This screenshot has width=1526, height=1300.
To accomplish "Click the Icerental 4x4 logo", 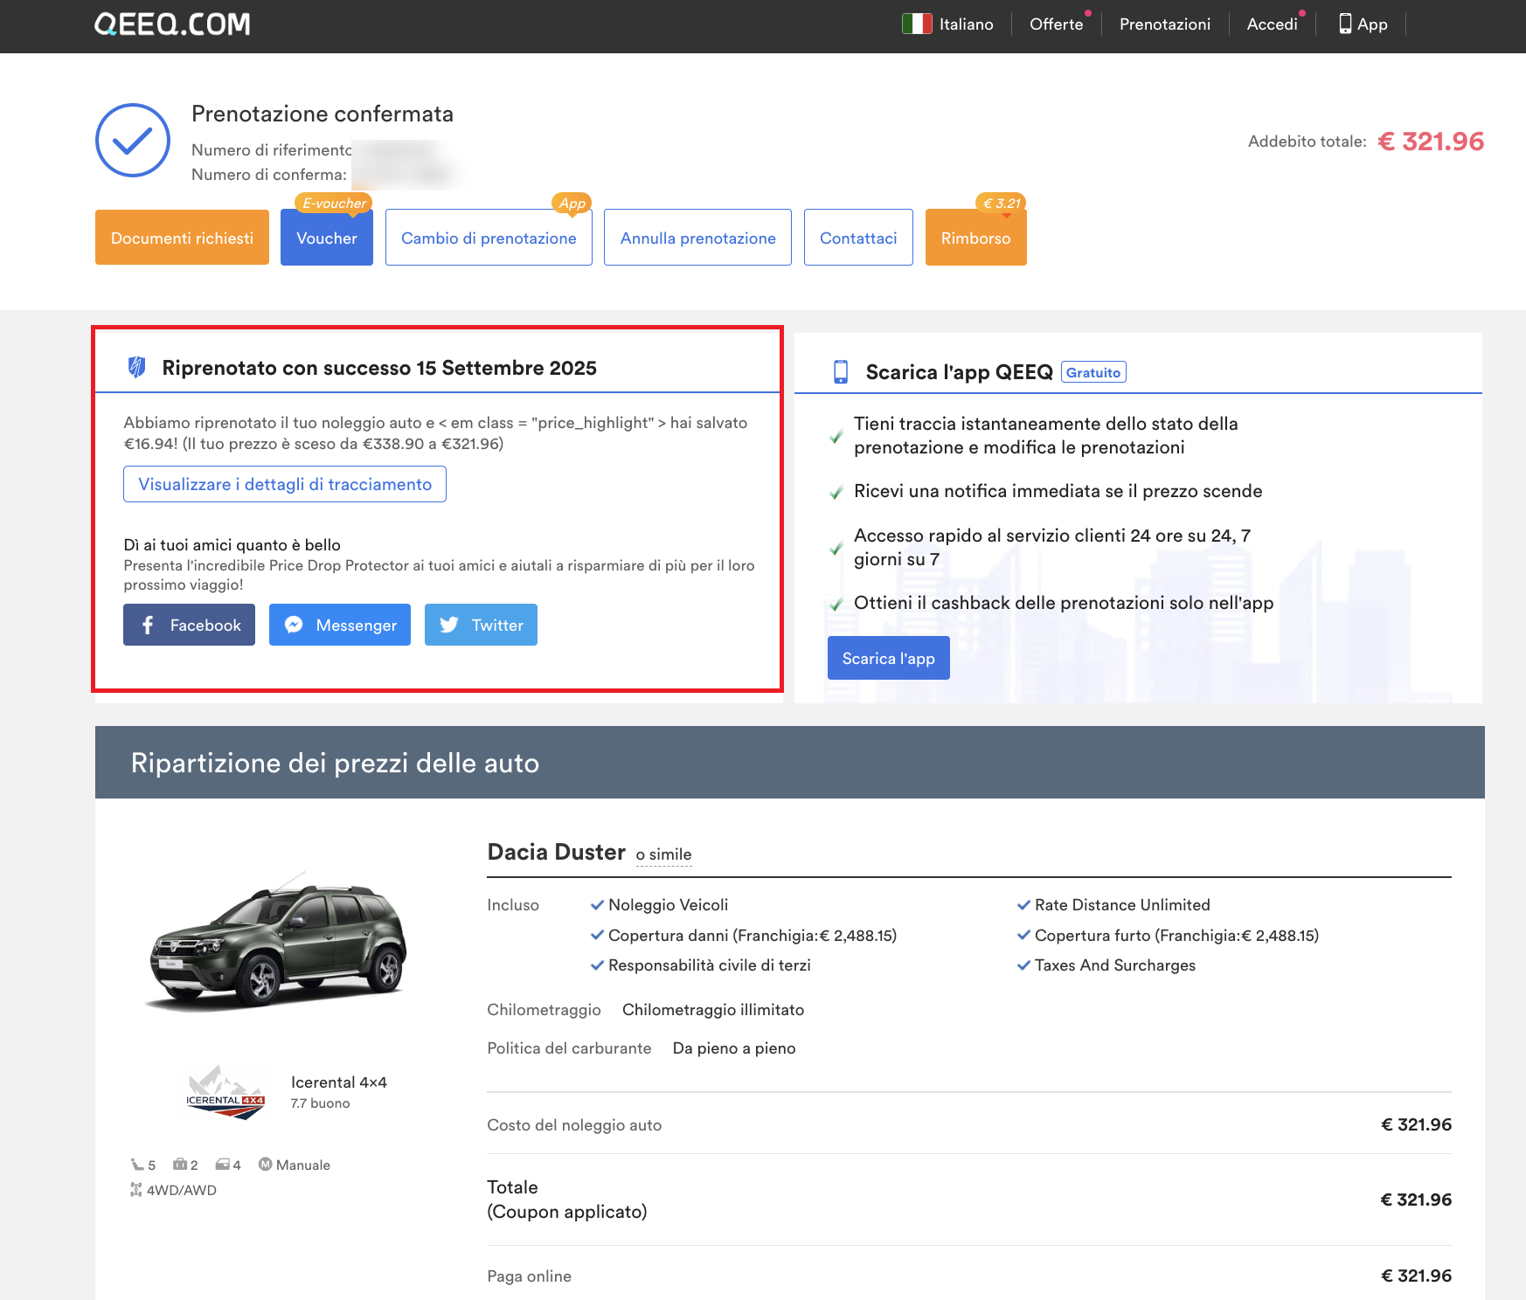I will click(x=225, y=1092).
